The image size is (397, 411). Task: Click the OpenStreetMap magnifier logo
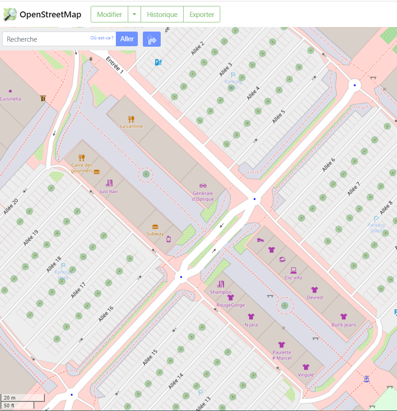point(10,14)
